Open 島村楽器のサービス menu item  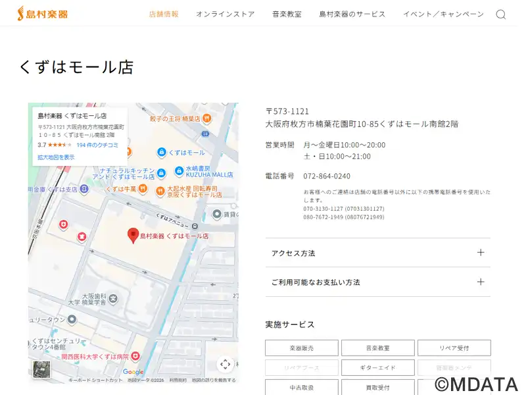pyautogui.click(x=352, y=14)
